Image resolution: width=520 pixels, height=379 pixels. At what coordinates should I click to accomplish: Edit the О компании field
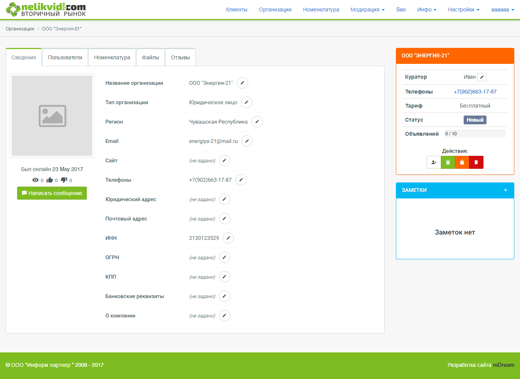[x=225, y=316]
